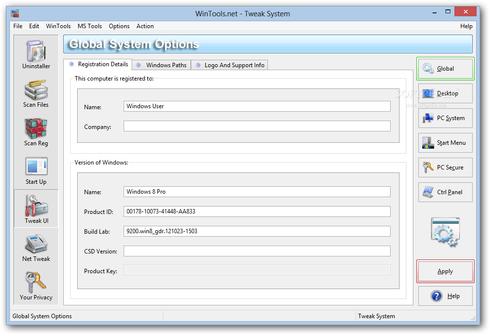Select the Tweak UI tool
This screenshot has height=335, width=490.
[36, 209]
